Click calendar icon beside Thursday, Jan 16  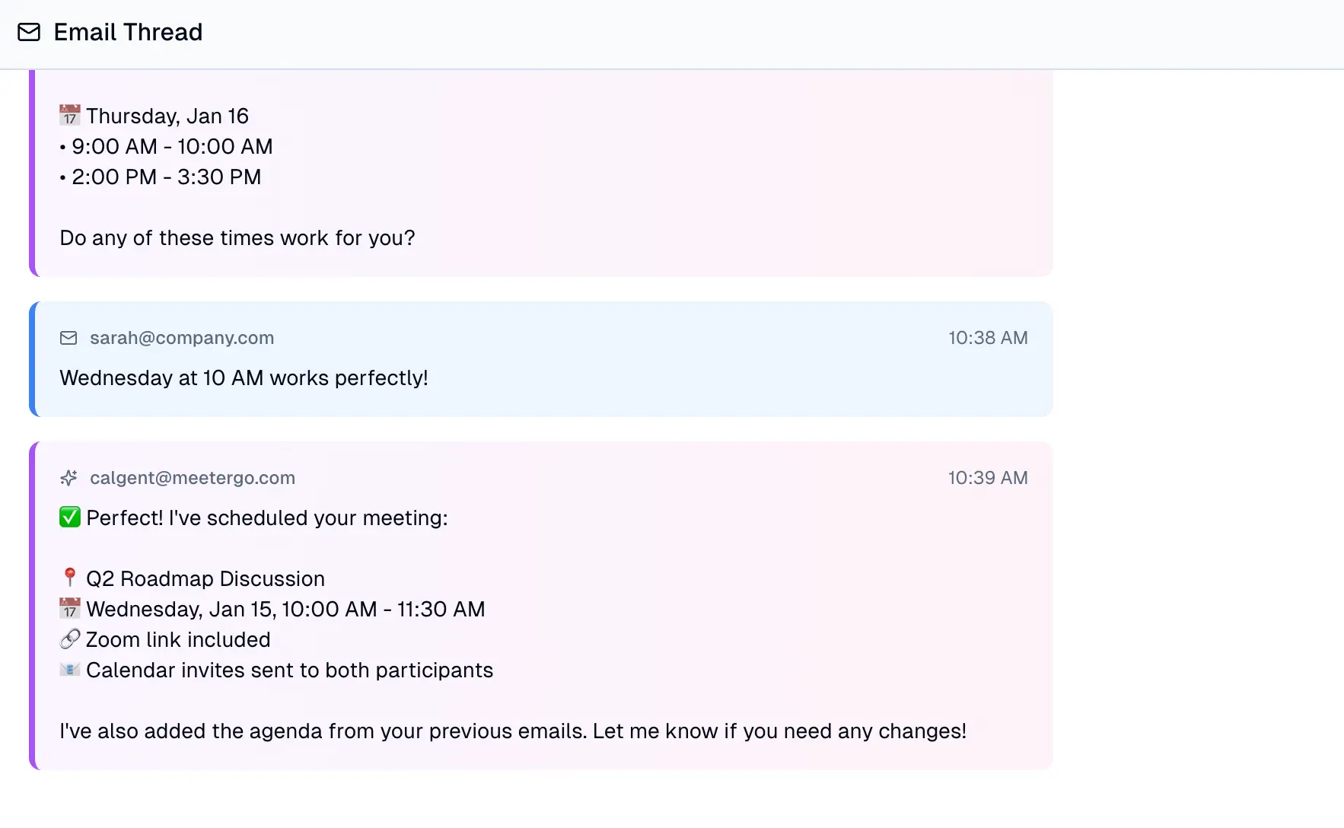point(70,115)
